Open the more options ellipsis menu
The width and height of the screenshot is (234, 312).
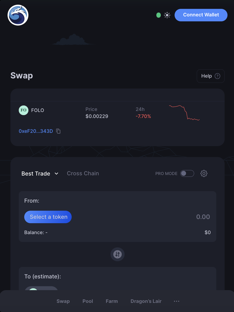click(x=176, y=301)
